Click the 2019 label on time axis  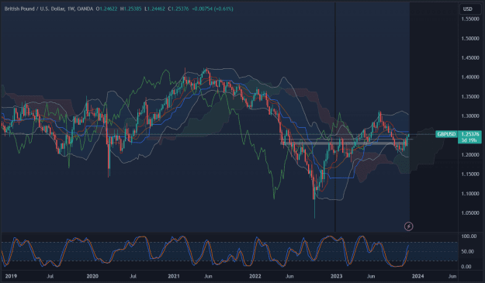coord(11,276)
